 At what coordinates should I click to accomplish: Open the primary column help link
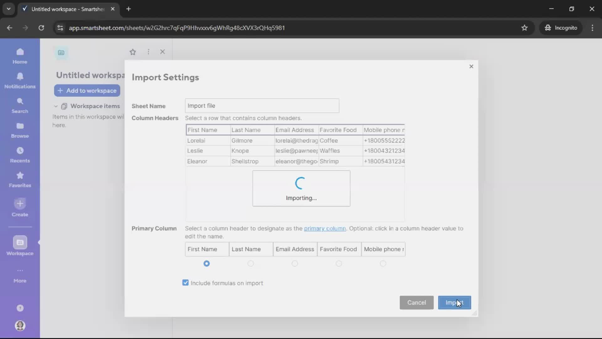pos(325,229)
